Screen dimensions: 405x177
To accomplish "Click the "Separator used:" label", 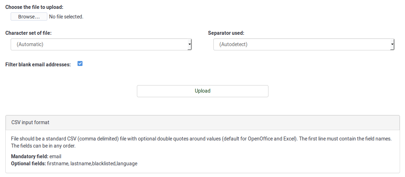I will [226, 33].
